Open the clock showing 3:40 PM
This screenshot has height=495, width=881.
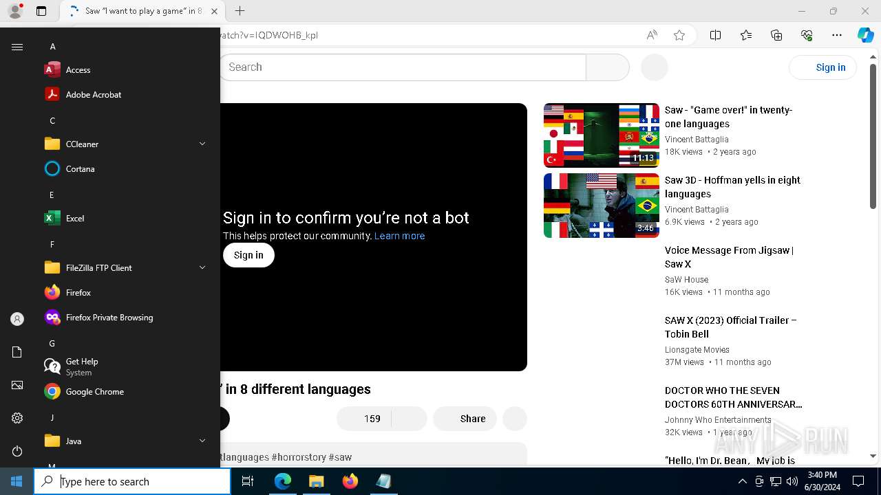click(x=822, y=481)
